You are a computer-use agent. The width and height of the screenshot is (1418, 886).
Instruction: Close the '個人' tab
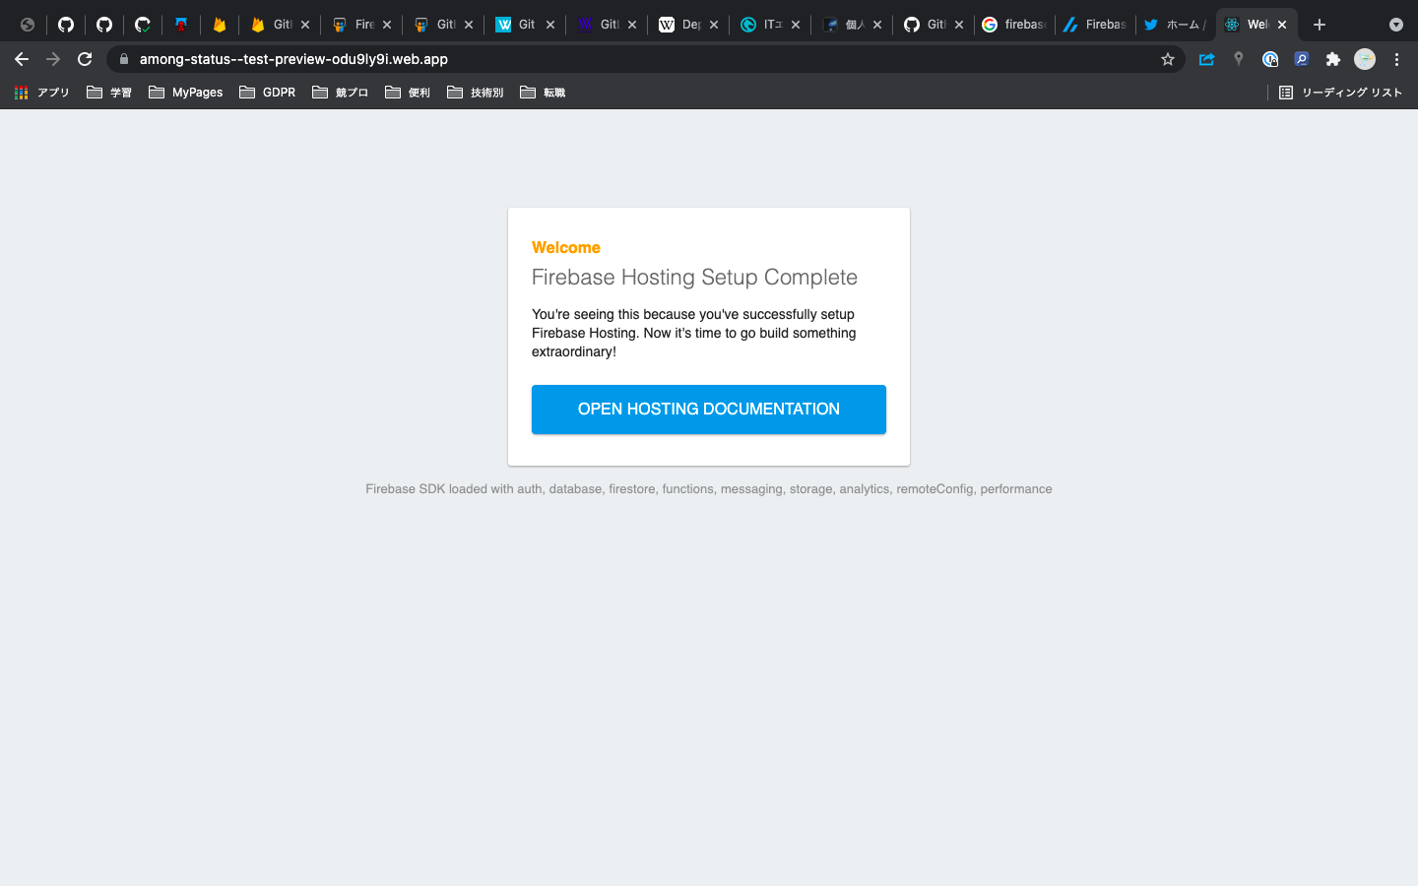tap(877, 25)
